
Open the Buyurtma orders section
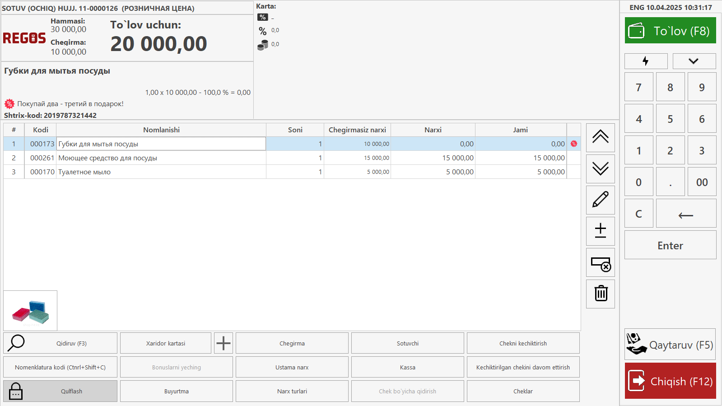click(x=176, y=391)
